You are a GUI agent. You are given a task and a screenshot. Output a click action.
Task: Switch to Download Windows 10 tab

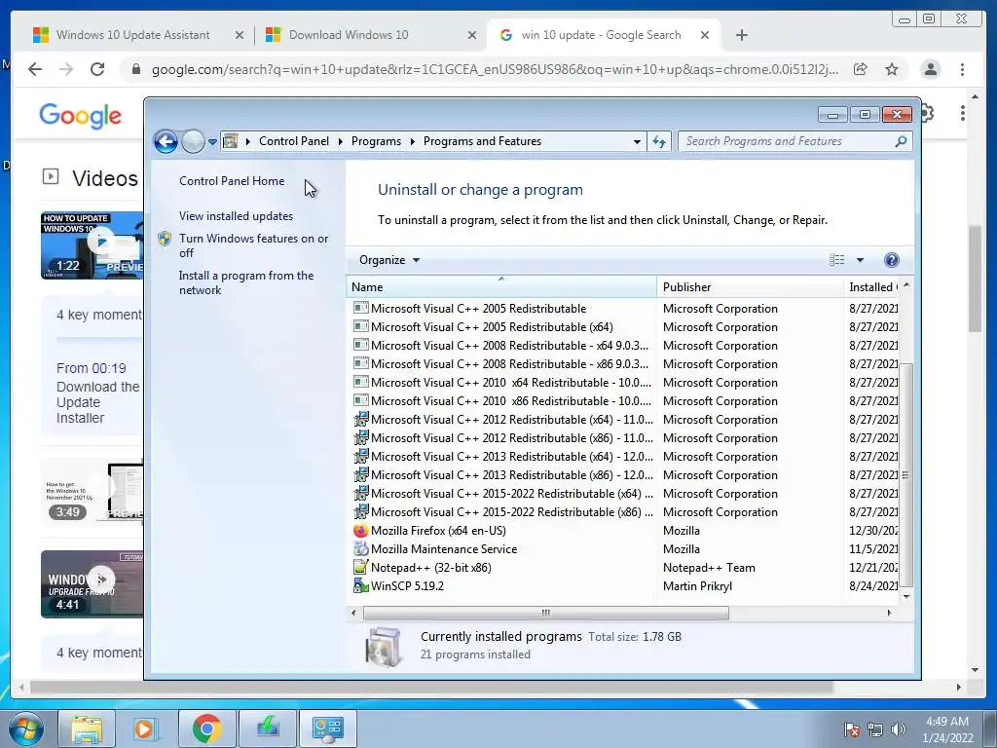point(349,35)
